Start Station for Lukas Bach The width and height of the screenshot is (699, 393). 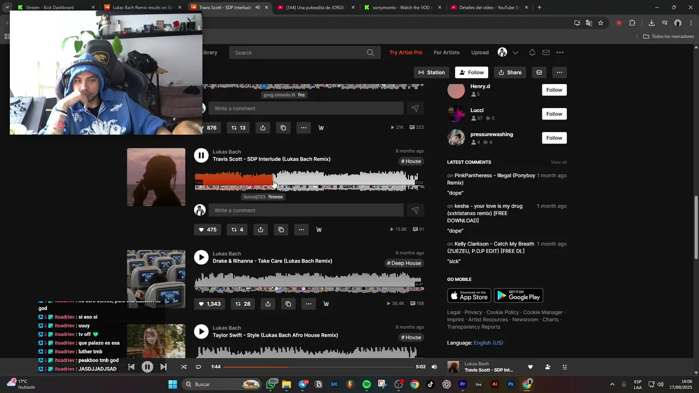tap(431, 73)
